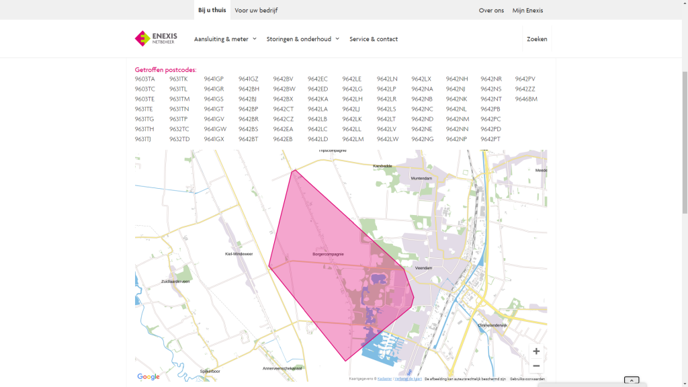Image resolution: width=688 pixels, height=387 pixels.
Task: Switch to Bij u thuis tab
Action: pyautogui.click(x=212, y=10)
